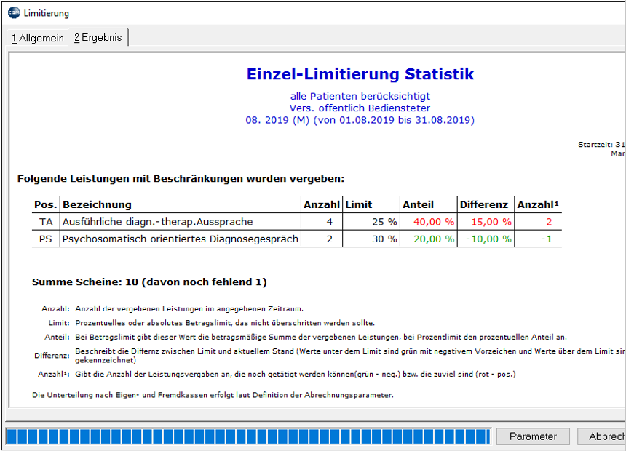Click the Abbrechen button
Image resolution: width=626 pixels, height=451 pixels.
(x=602, y=436)
